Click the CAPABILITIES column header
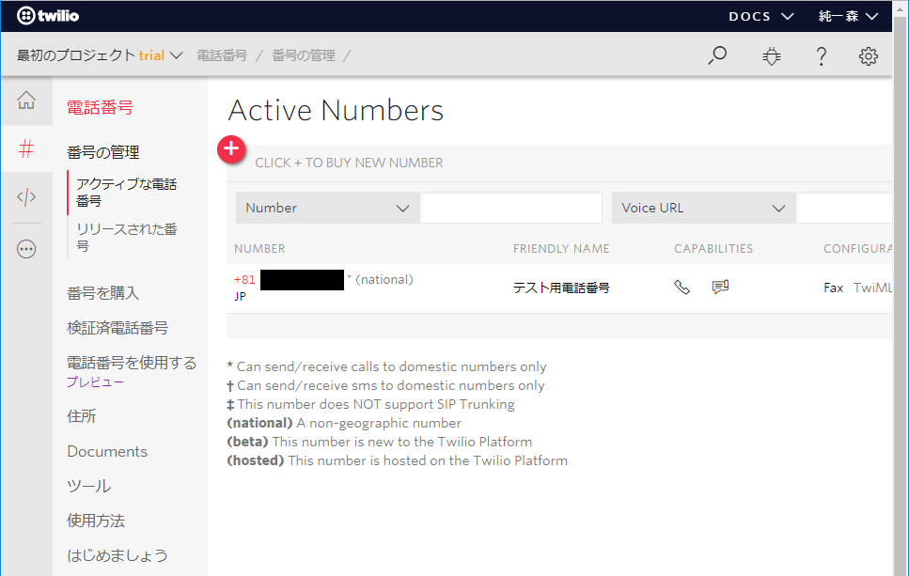This screenshot has width=909, height=576. pos(713,249)
